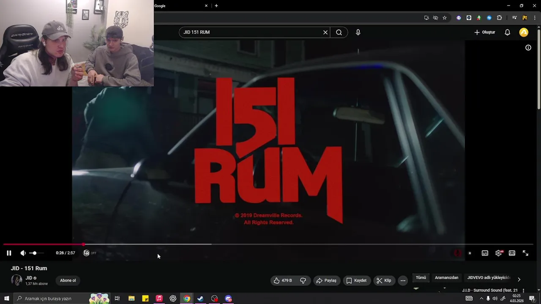Click the Kaydet save button

point(356,280)
